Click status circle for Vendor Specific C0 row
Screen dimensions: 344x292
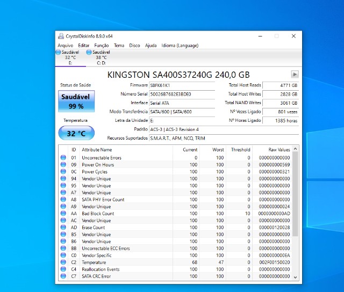(63, 255)
